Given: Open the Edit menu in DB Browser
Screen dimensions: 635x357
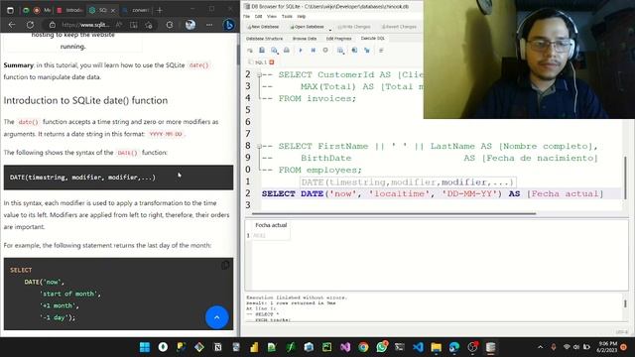Looking at the screenshot, I should (258, 16).
